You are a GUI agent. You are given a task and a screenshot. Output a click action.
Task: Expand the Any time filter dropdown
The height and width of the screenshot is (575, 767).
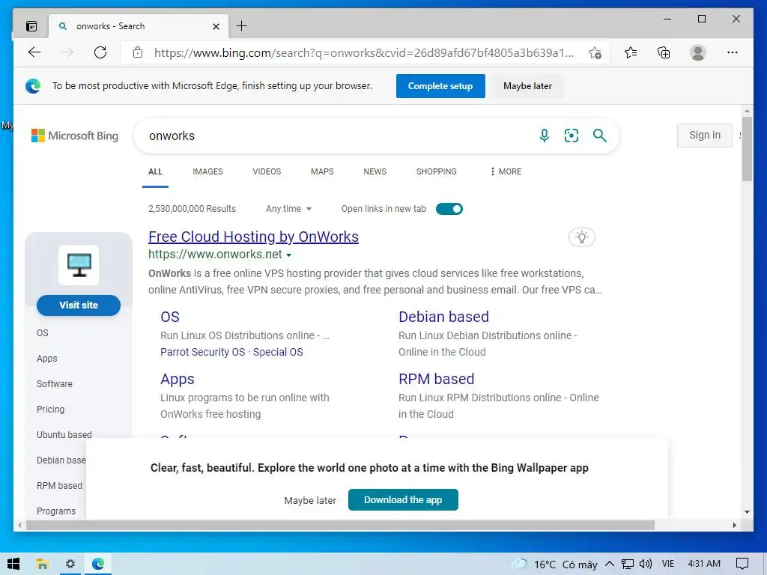coord(288,209)
